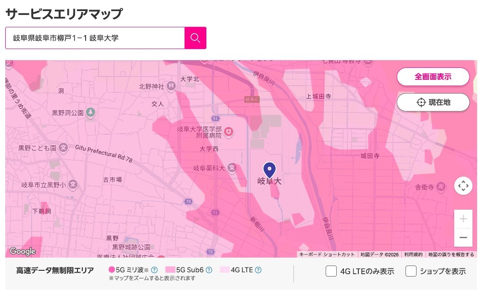Image resolution: width=481 pixels, height=291 pixels.
Task: Click the 岐阜薬科大 school icon
Action: 232,168
